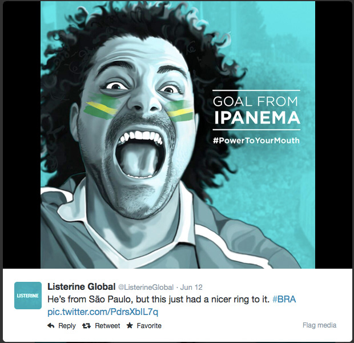354x343 pixels.
Task: Click the Favorite star icon
Action: pyautogui.click(x=130, y=325)
